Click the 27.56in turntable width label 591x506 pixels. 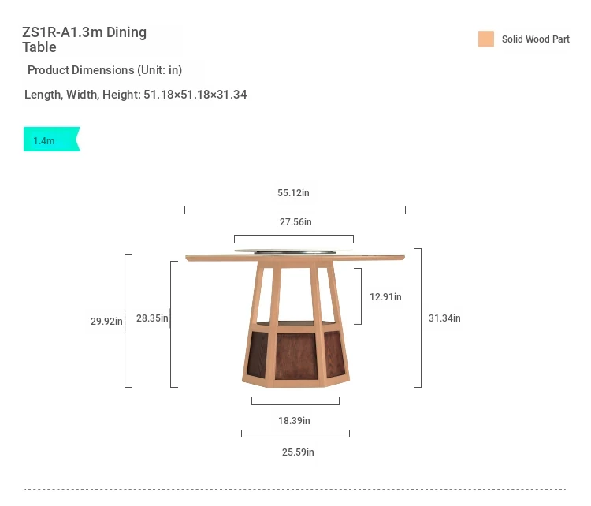pyautogui.click(x=295, y=221)
